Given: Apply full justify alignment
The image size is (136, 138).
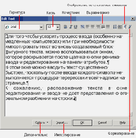Looking at the screenshot, I should (103, 27).
